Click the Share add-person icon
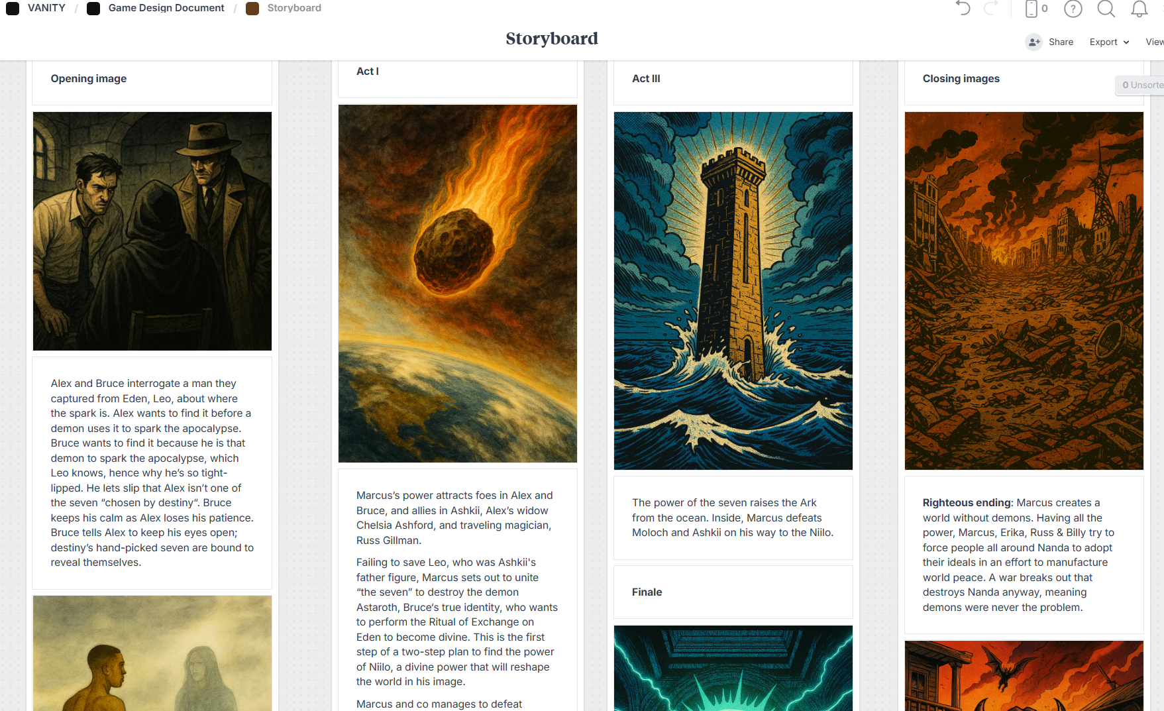Image resolution: width=1164 pixels, height=711 pixels. pyautogui.click(x=1033, y=42)
